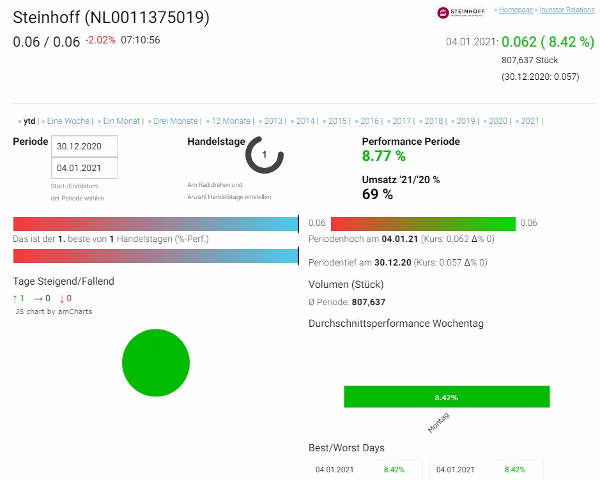The width and height of the screenshot is (600, 480).
Task: Open the Investor Relations link
Action: click(x=567, y=10)
